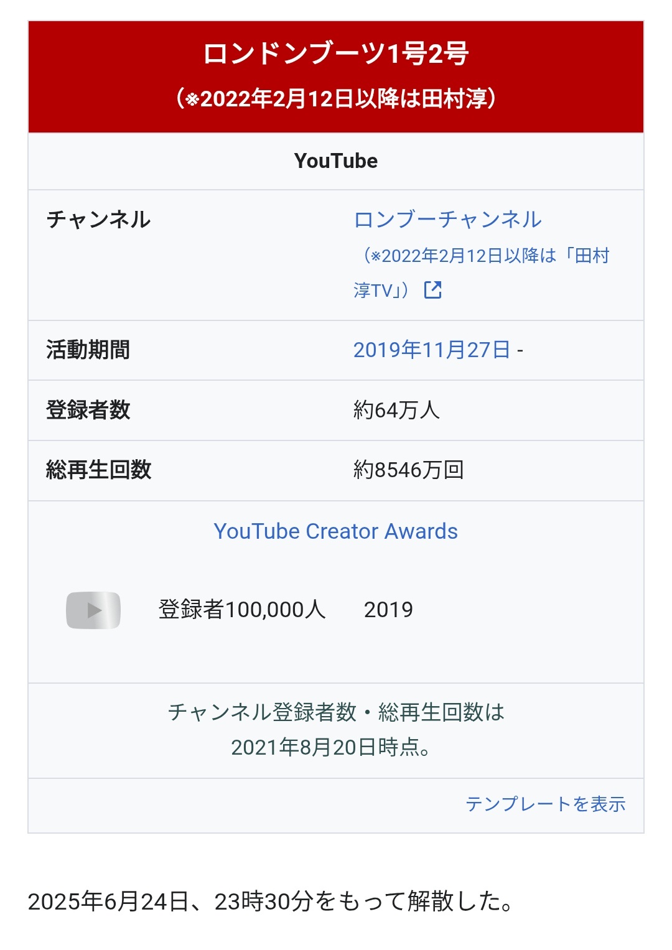Image resolution: width=672 pixels, height=950 pixels.
Task: Click the silver play button award icon
Action: [x=93, y=610]
